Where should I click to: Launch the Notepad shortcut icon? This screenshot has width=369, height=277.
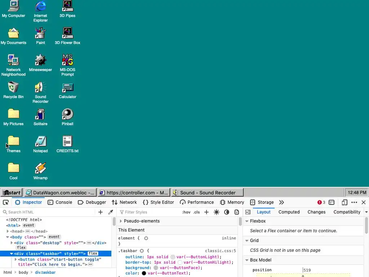[x=40, y=144]
